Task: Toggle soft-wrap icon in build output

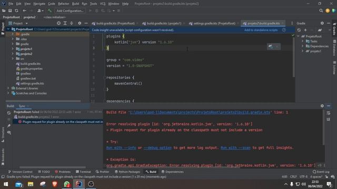Action: 328,113
